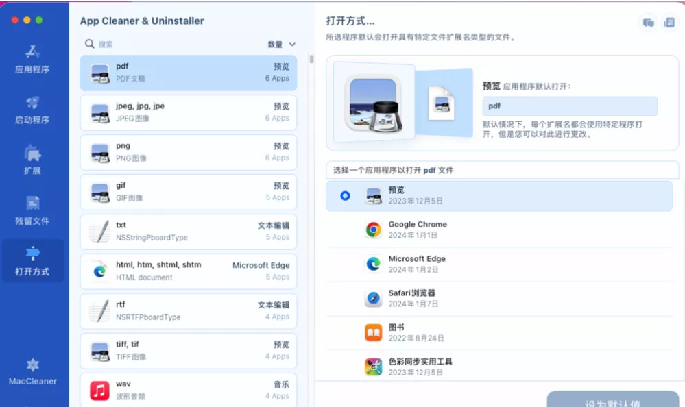Click the Edge icon in html row
The width and height of the screenshot is (685, 407).
[x=99, y=271]
